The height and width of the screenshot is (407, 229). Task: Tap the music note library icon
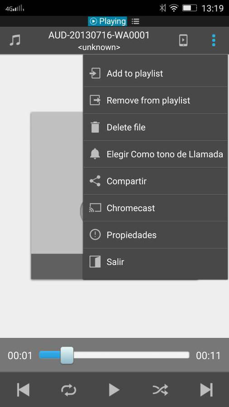pyautogui.click(x=15, y=40)
